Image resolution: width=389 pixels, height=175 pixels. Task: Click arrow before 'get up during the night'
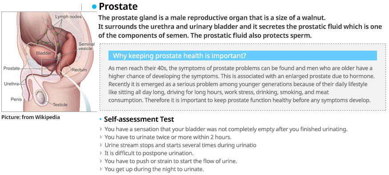[101, 170]
